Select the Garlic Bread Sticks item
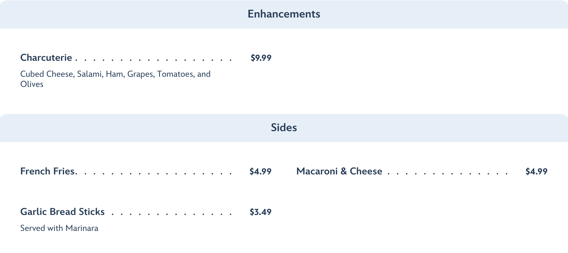568x253 pixels. pyautogui.click(x=63, y=212)
